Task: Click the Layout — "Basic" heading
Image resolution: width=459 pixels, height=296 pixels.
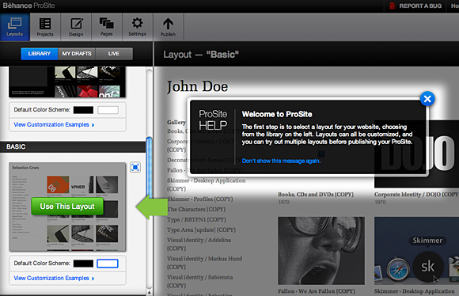Action: (201, 55)
